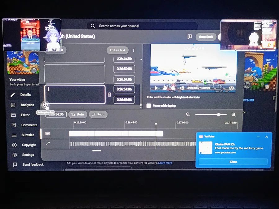Click the search magnifier icon
Screen dimensions: 279x209
[93, 26]
